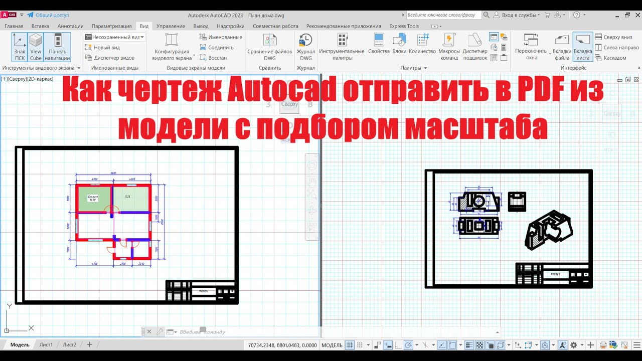
Task: Switch to the Аннотации ribbon tab
Action: (x=70, y=26)
